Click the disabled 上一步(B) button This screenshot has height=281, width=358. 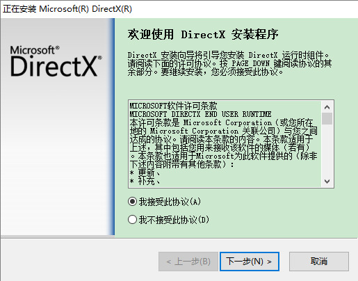pos(188,262)
